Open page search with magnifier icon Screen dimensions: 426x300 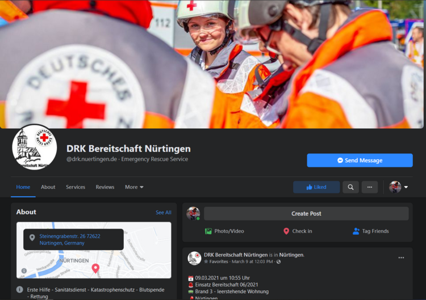pos(351,187)
